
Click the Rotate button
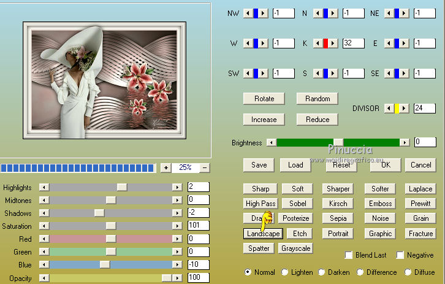coord(264,99)
